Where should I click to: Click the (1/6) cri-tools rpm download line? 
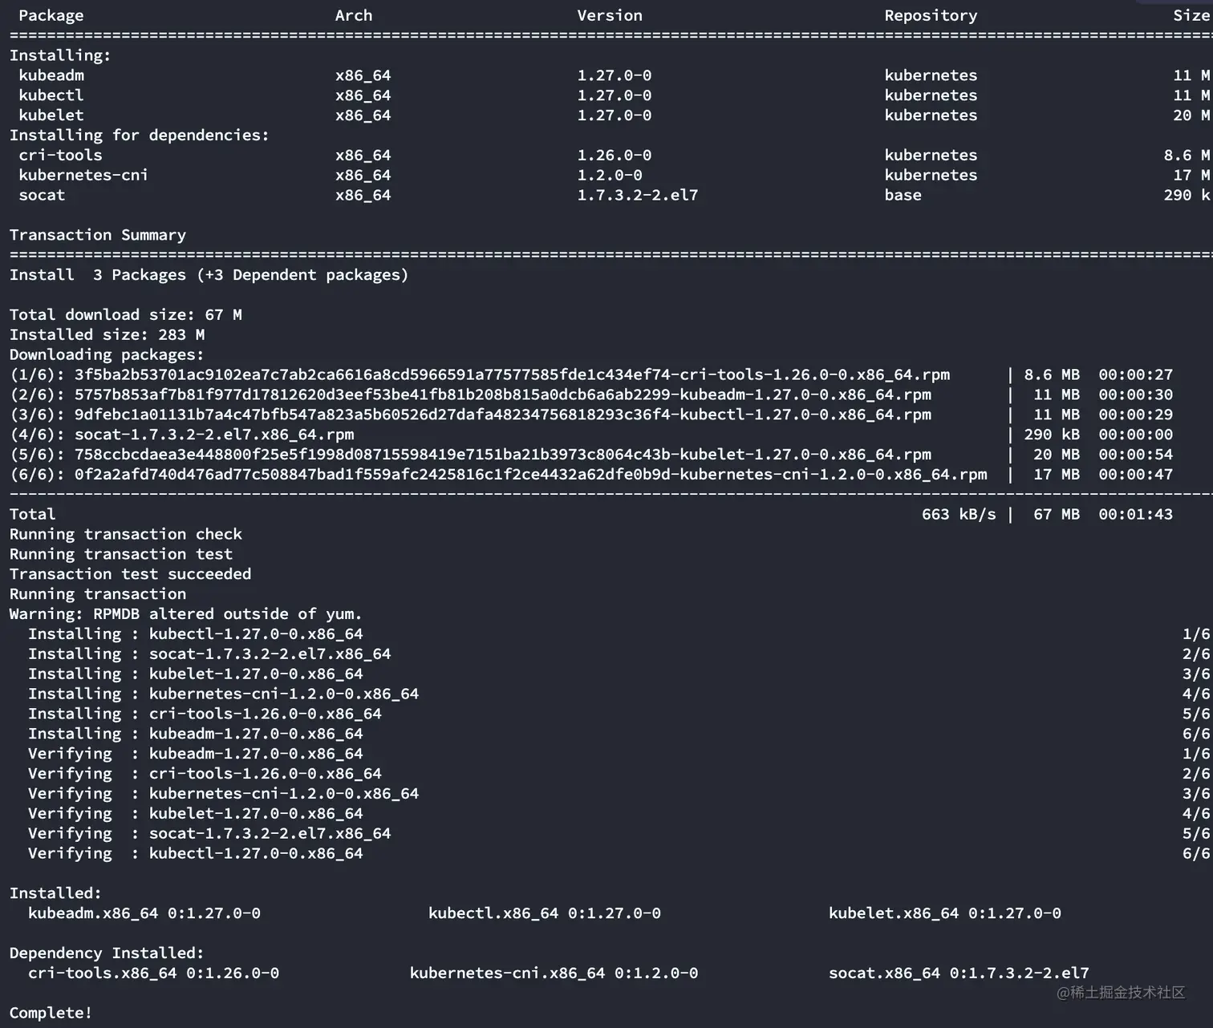591,375
